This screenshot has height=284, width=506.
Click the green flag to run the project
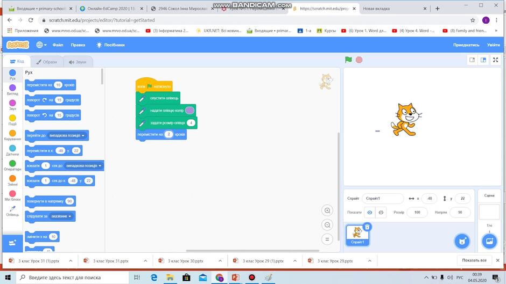point(348,60)
